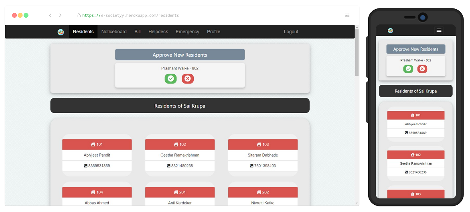Approve Prashant Walke on the phone preview
The image size is (470, 212).
(408, 69)
